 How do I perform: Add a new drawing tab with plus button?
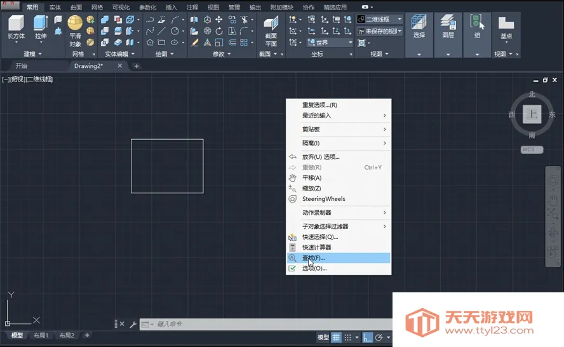(x=137, y=66)
